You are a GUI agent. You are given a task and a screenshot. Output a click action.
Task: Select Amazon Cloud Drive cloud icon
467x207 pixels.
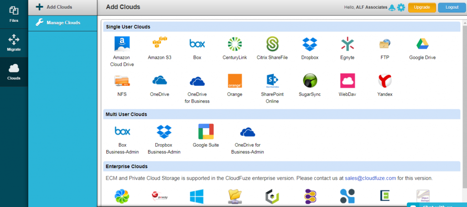(122, 44)
